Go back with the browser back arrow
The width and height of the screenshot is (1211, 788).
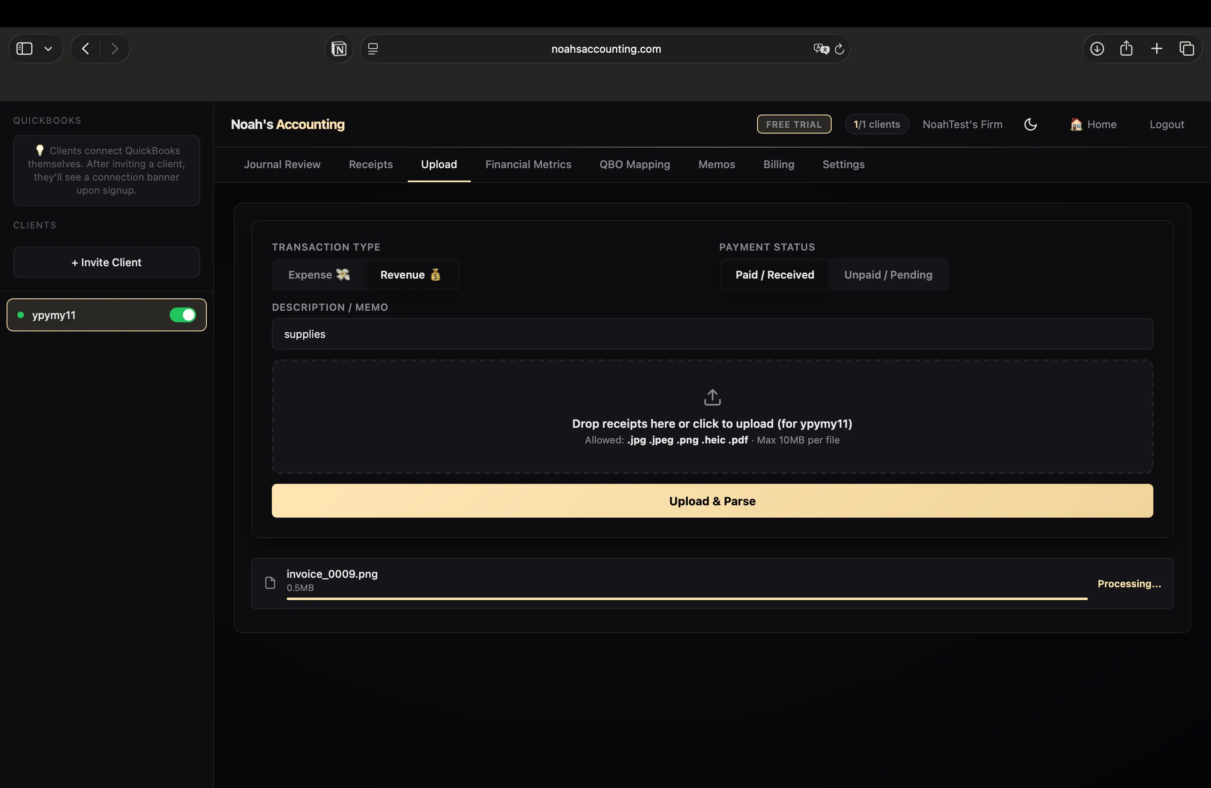[86, 49]
